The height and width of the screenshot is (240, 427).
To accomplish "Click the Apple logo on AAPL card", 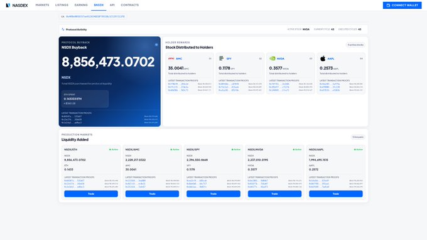I will [x=323, y=58].
